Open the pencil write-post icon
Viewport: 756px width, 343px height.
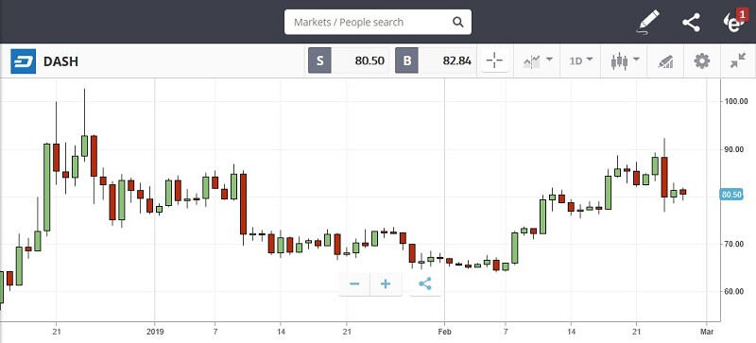coord(648,22)
